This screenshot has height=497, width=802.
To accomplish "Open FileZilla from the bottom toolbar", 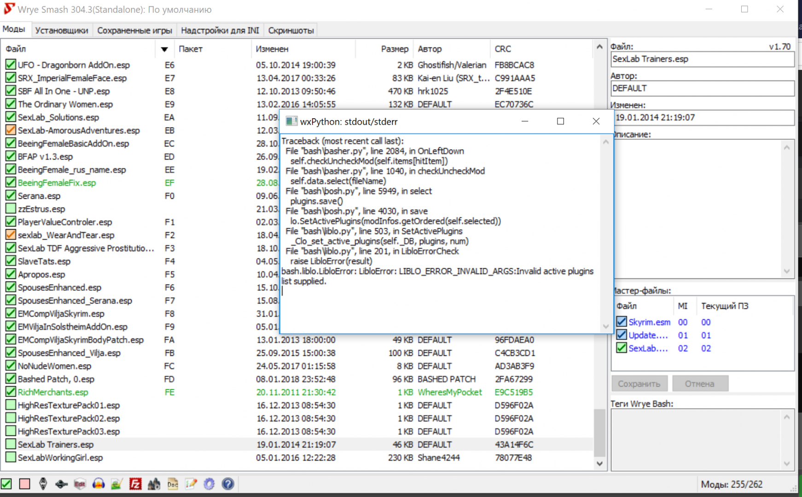I will [135, 484].
